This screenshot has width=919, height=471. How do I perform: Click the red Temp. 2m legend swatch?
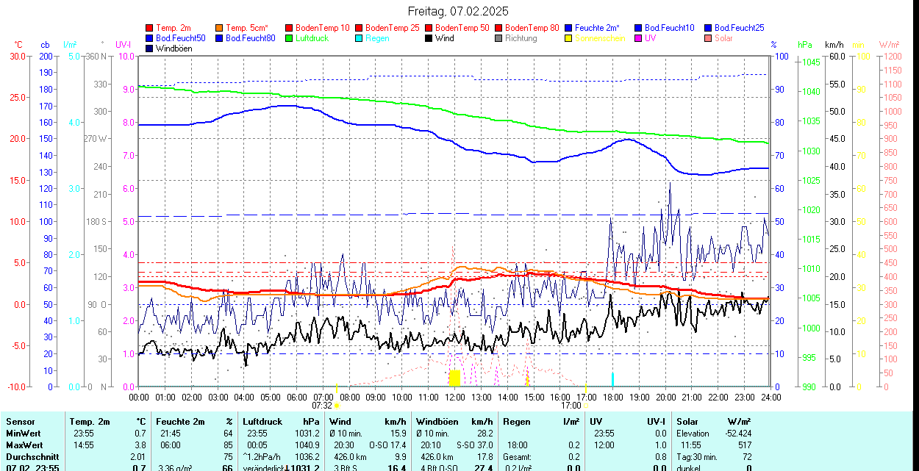(x=150, y=28)
